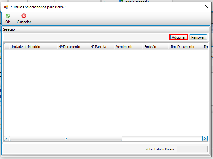Open Painel Gerencial tab in background window
The image size is (213, 159).
tap(135, 2)
